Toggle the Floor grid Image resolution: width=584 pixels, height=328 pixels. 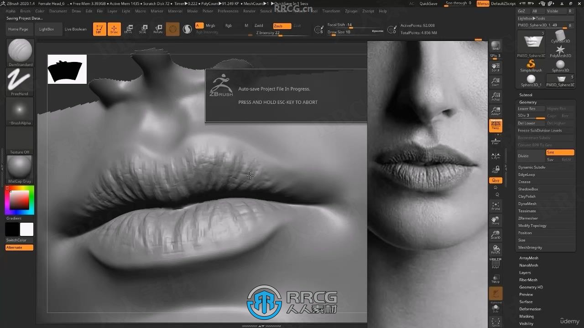click(495, 140)
